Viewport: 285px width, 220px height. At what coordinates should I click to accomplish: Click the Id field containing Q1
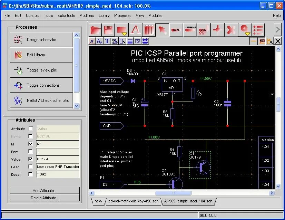pyautogui.click(x=58, y=144)
